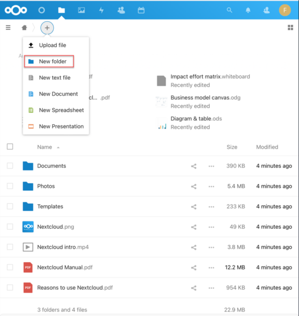Share Nextcloud.png
The width and height of the screenshot is (299, 316).
click(x=194, y=227)
